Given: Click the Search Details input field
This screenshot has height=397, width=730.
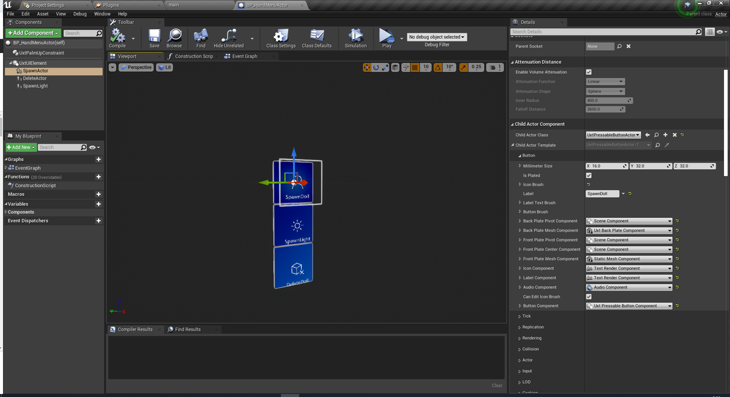Looking at the screenshot, I should (x=602, y=32).
